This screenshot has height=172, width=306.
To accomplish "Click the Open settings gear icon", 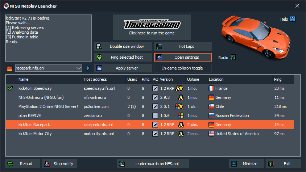I will [159, 57].
